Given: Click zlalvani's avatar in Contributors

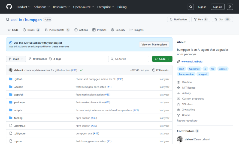Looking at the screenshot, I should [x=180, y=139].
